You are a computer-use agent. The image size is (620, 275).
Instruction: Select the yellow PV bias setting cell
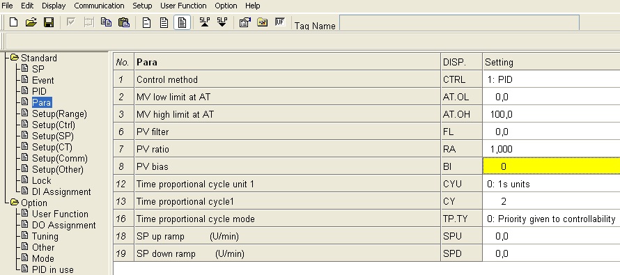pos(551,166)
